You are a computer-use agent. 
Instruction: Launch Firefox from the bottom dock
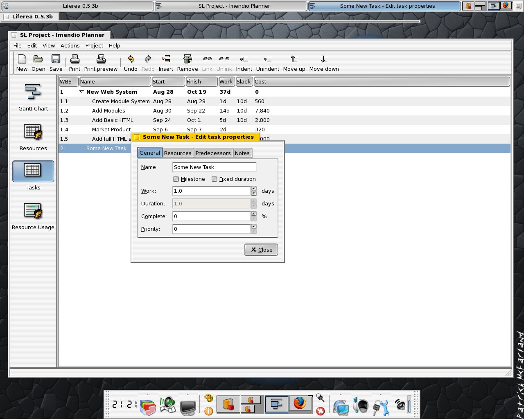click(x=300, y=403)
